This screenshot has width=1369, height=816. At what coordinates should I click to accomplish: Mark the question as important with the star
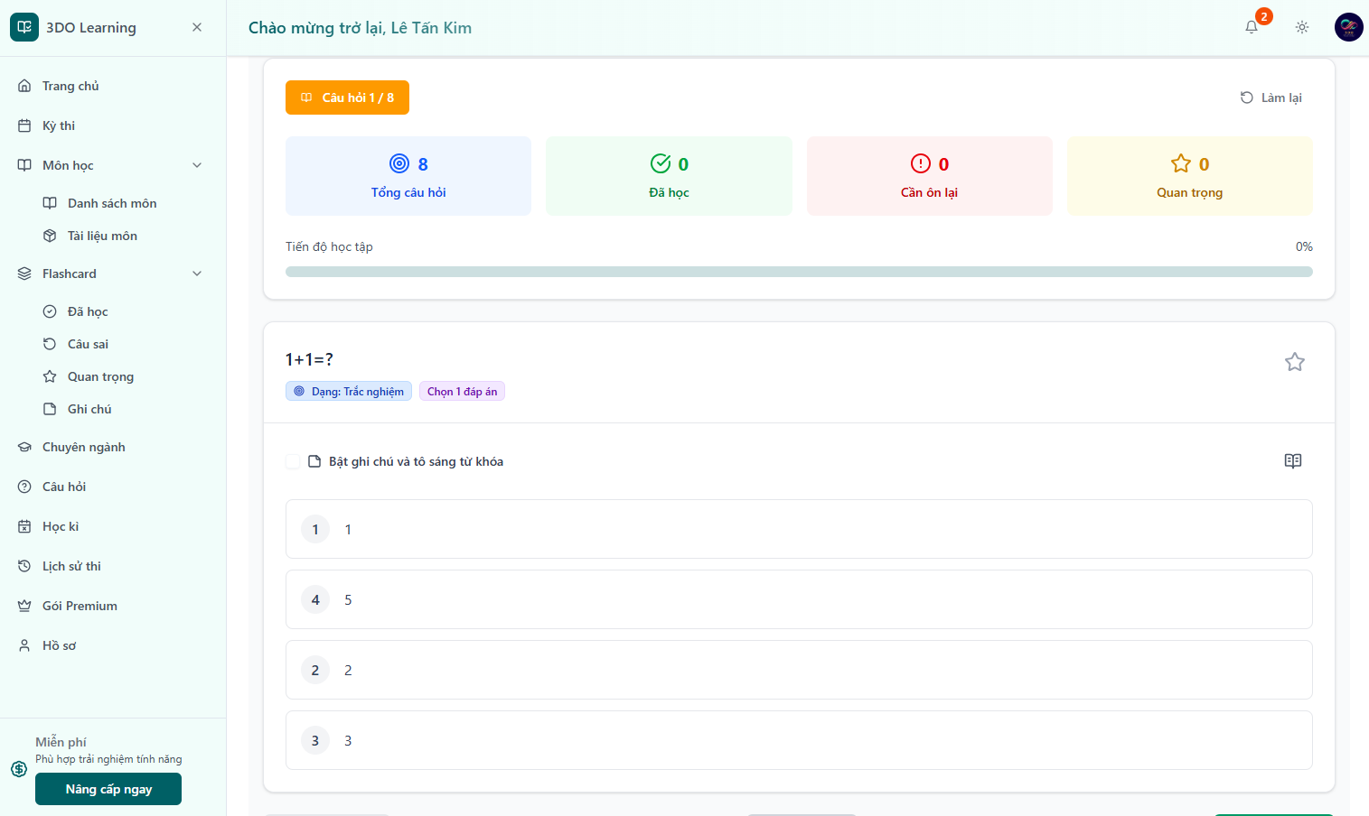(x=1294, y=361)
